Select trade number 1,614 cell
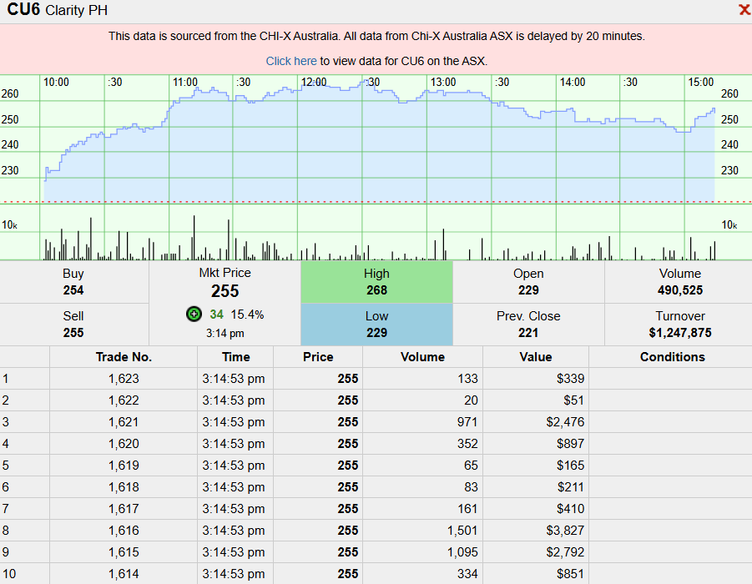Image resolution: width=752 pixels, height=584 pixels. coord(124,574)
